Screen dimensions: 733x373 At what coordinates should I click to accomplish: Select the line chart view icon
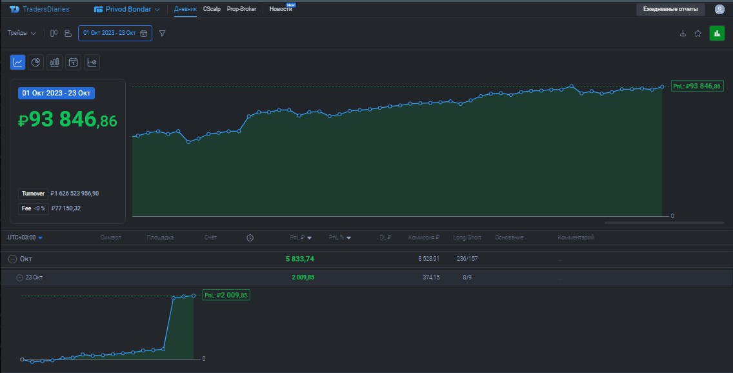17,62
